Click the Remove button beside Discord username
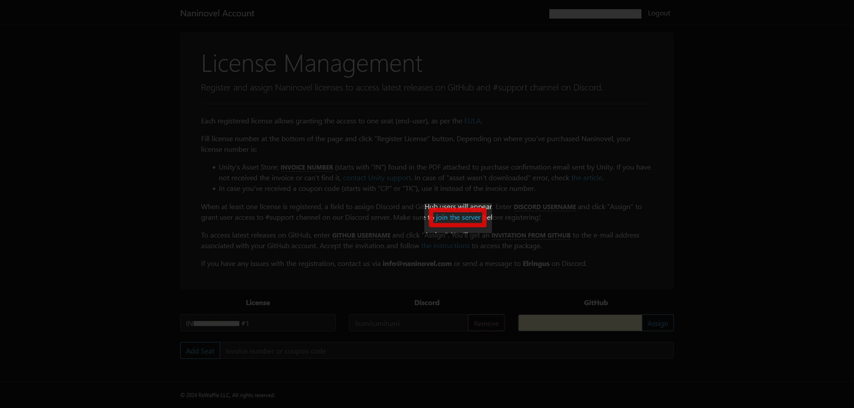Image resolution: width=854 pixels, height=408 pixels. pos(486,323)
